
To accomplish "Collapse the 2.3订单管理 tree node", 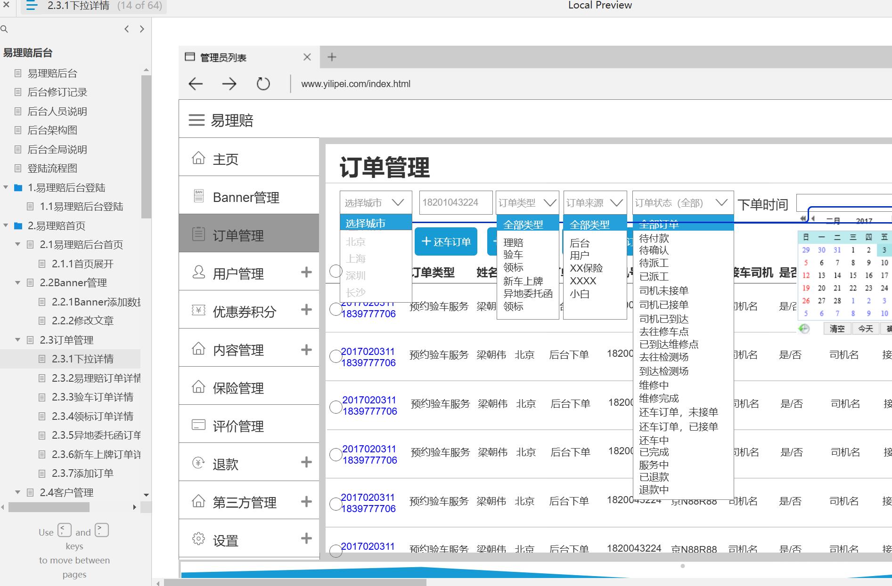I will [x=18, y=340].
